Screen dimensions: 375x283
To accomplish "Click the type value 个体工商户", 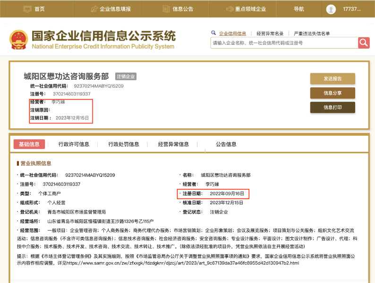I will (x=50, y=193).
